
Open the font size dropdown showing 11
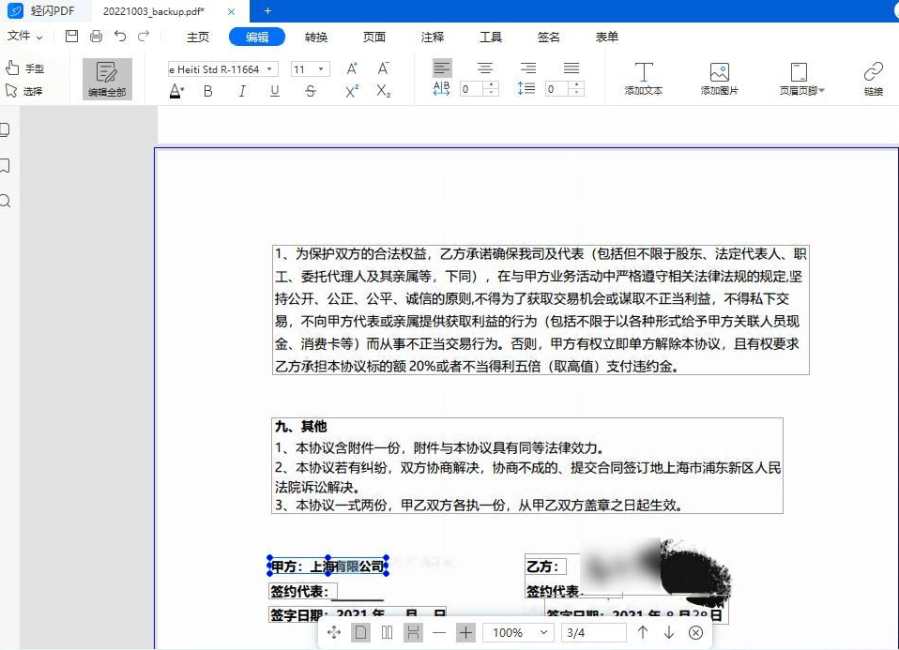coord(312,68)
